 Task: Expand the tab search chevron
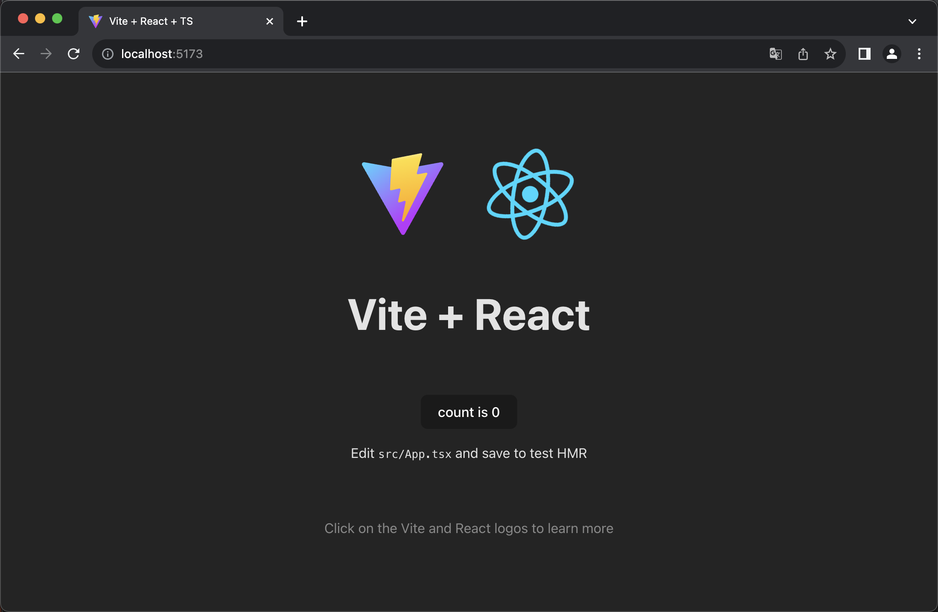pos(912,21)
